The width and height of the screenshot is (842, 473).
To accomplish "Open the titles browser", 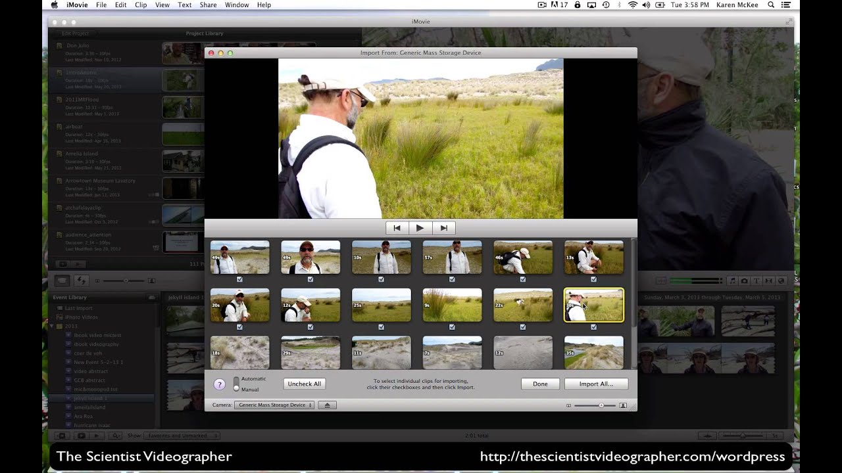I will click(x=756, y=281).
